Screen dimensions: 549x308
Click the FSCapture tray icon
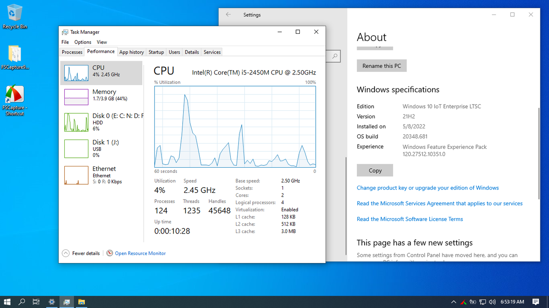click(x=463, y=302)
